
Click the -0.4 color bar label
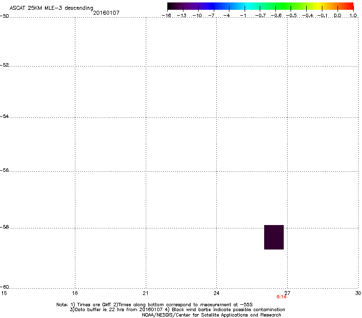click(x=308, y=16)
